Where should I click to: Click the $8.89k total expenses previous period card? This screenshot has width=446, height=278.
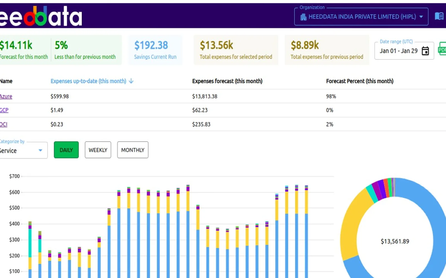tap(327, 50)
